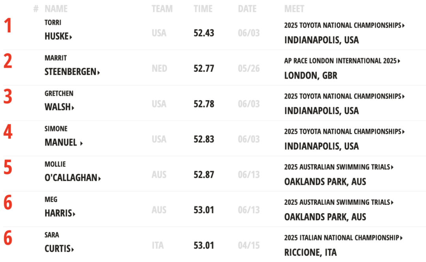426x262 pixels.
Task: Click the arrow icon beside STEENBERGEN
Action: pos(99,73)
